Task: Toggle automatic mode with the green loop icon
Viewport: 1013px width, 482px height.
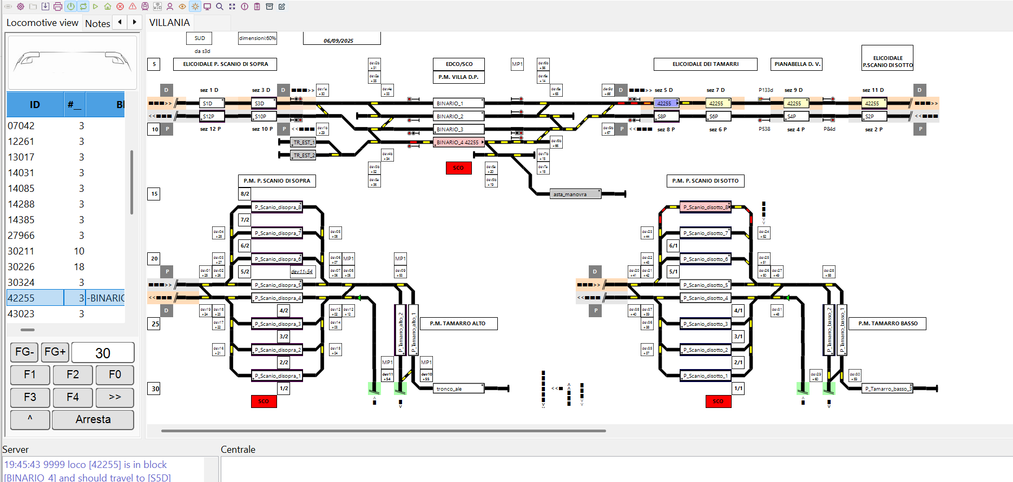Action: [x=83, y=6]
